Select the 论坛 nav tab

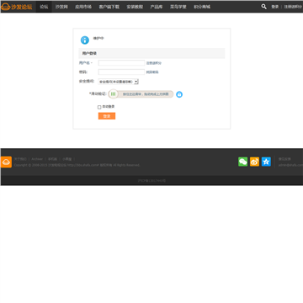pyautogui.click(x=44, y=7)
